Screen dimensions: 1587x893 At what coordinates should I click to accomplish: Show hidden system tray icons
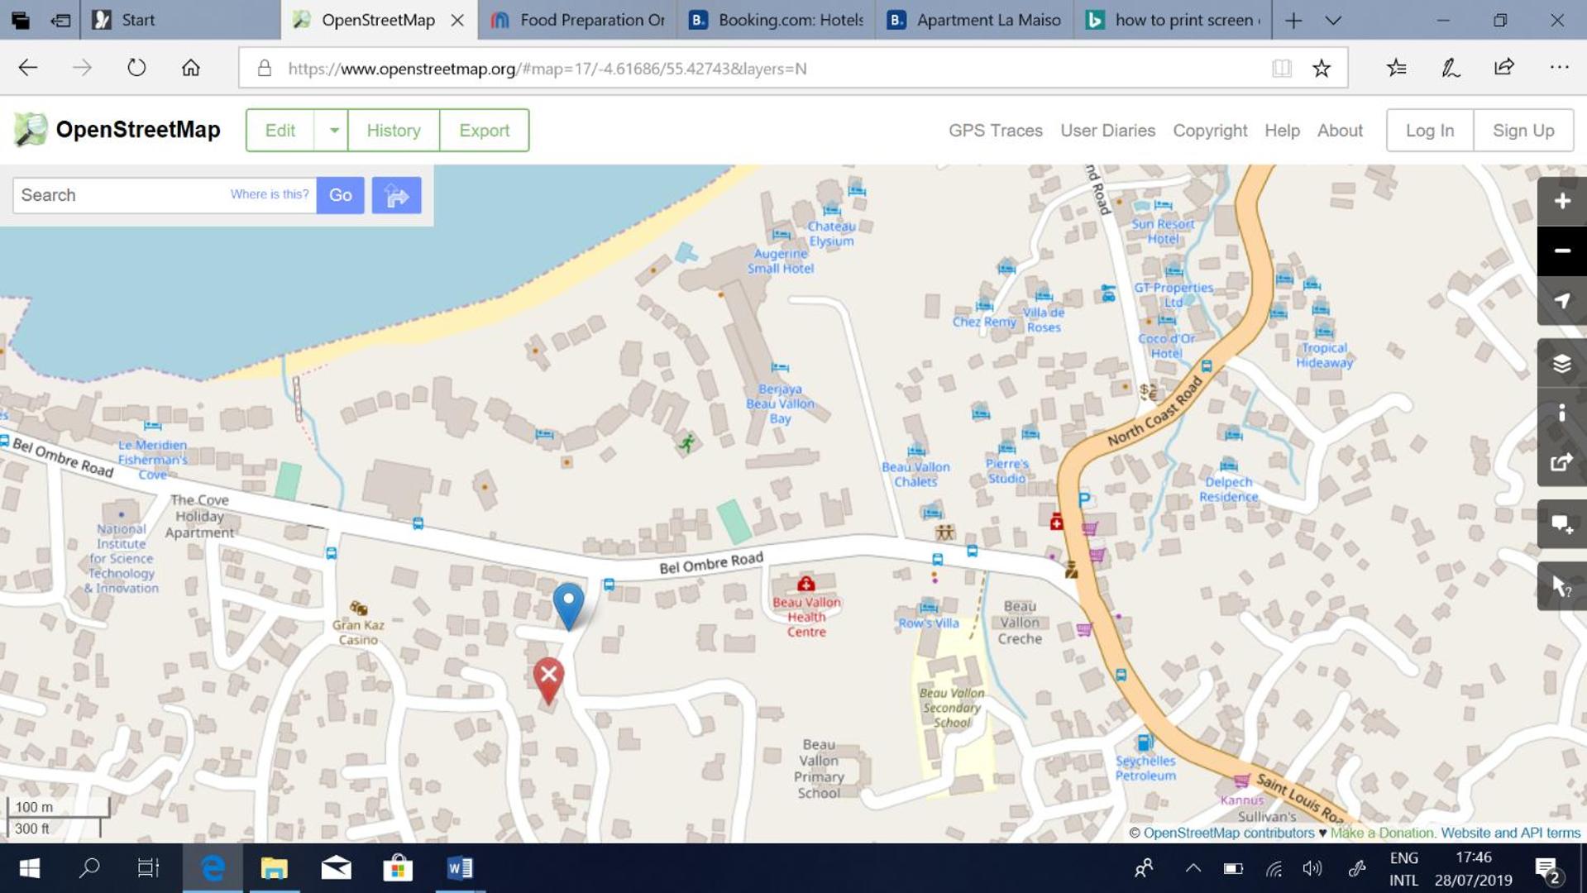(x=1193, y=868)
